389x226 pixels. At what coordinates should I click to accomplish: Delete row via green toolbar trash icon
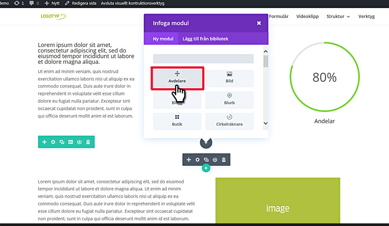tap(88, 142)
